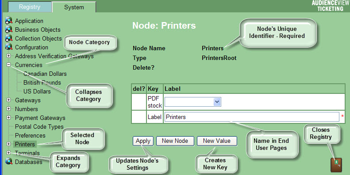The width and height of the screenshot is (350, 175).
Task: Select the Postal Code Types node
Action: tap(39, 127)
